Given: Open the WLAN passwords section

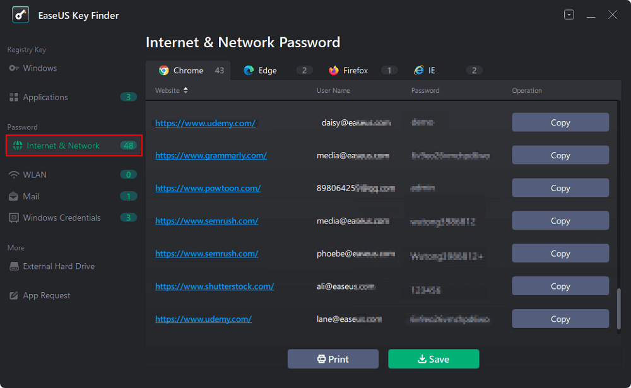Looking at the screenshot, I should 35,175.
